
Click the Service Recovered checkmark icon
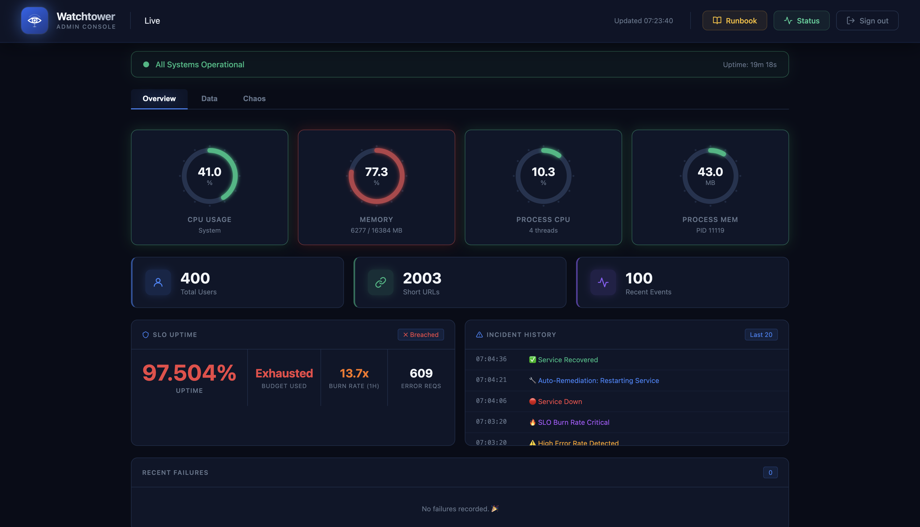point(532,359)
